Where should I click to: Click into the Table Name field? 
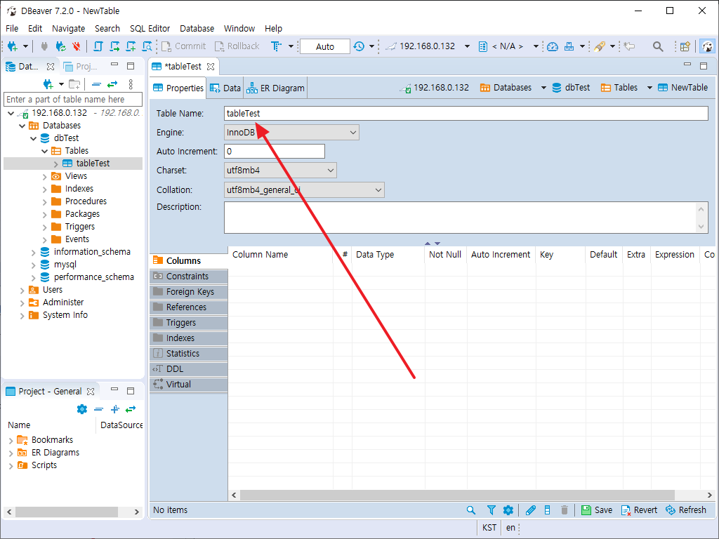pos(466,113)
